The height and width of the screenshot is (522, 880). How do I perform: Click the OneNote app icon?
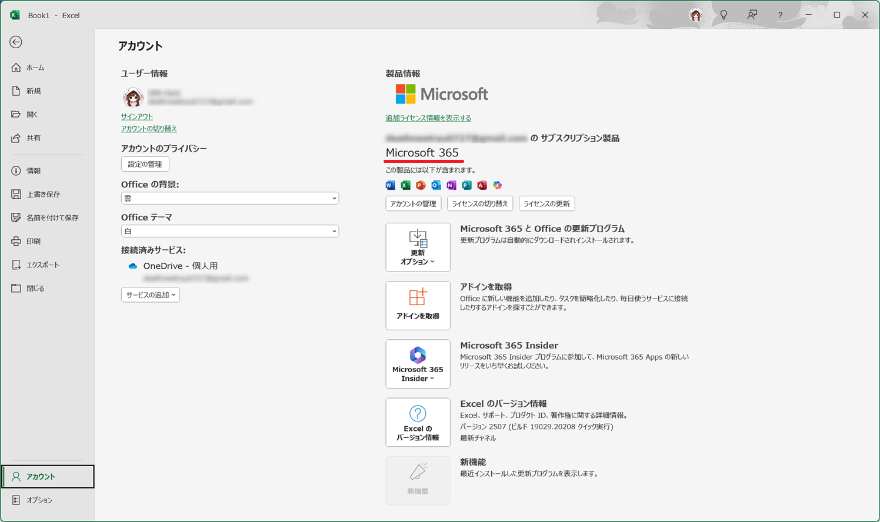click(452, 185)
